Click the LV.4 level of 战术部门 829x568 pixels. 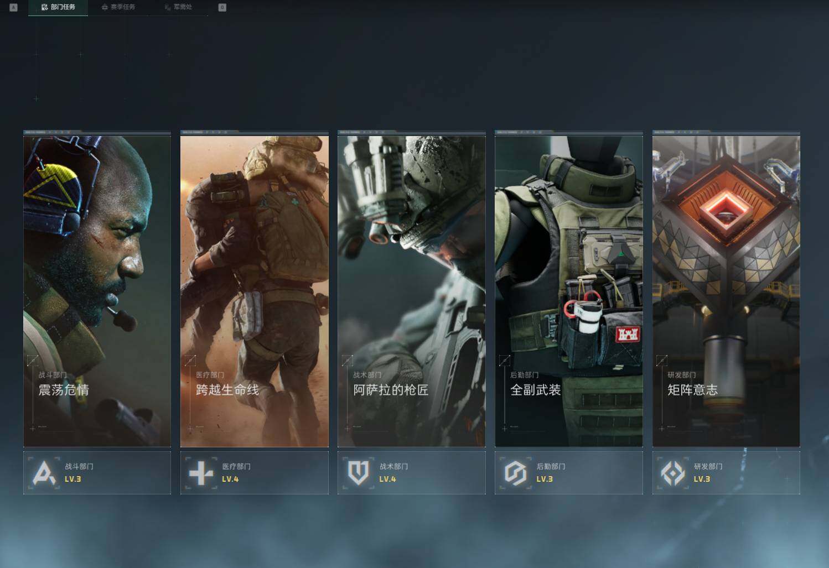387,479
